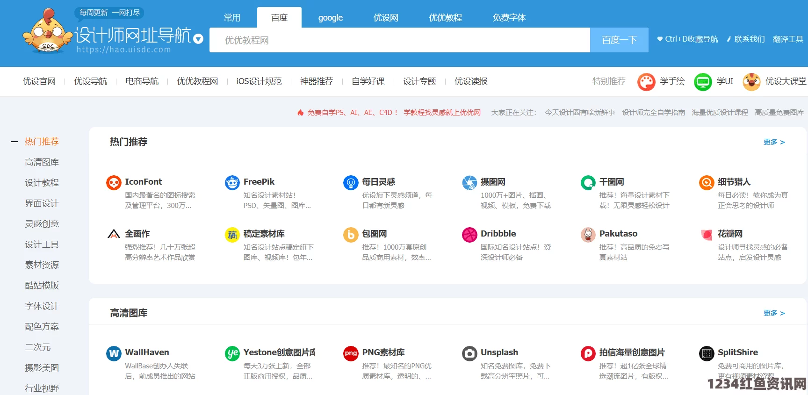The width and height of the screenshot is (808, 395).
Task: Click the chicken mascot site logo
Action: coord(48,30)
